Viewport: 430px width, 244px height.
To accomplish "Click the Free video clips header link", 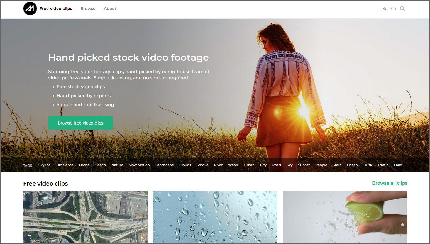I will point(56,9).
